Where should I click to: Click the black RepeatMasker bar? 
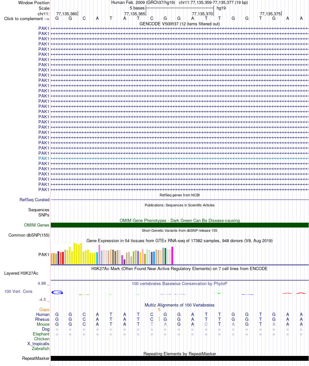pyautogui.click(x=180, y=358)
